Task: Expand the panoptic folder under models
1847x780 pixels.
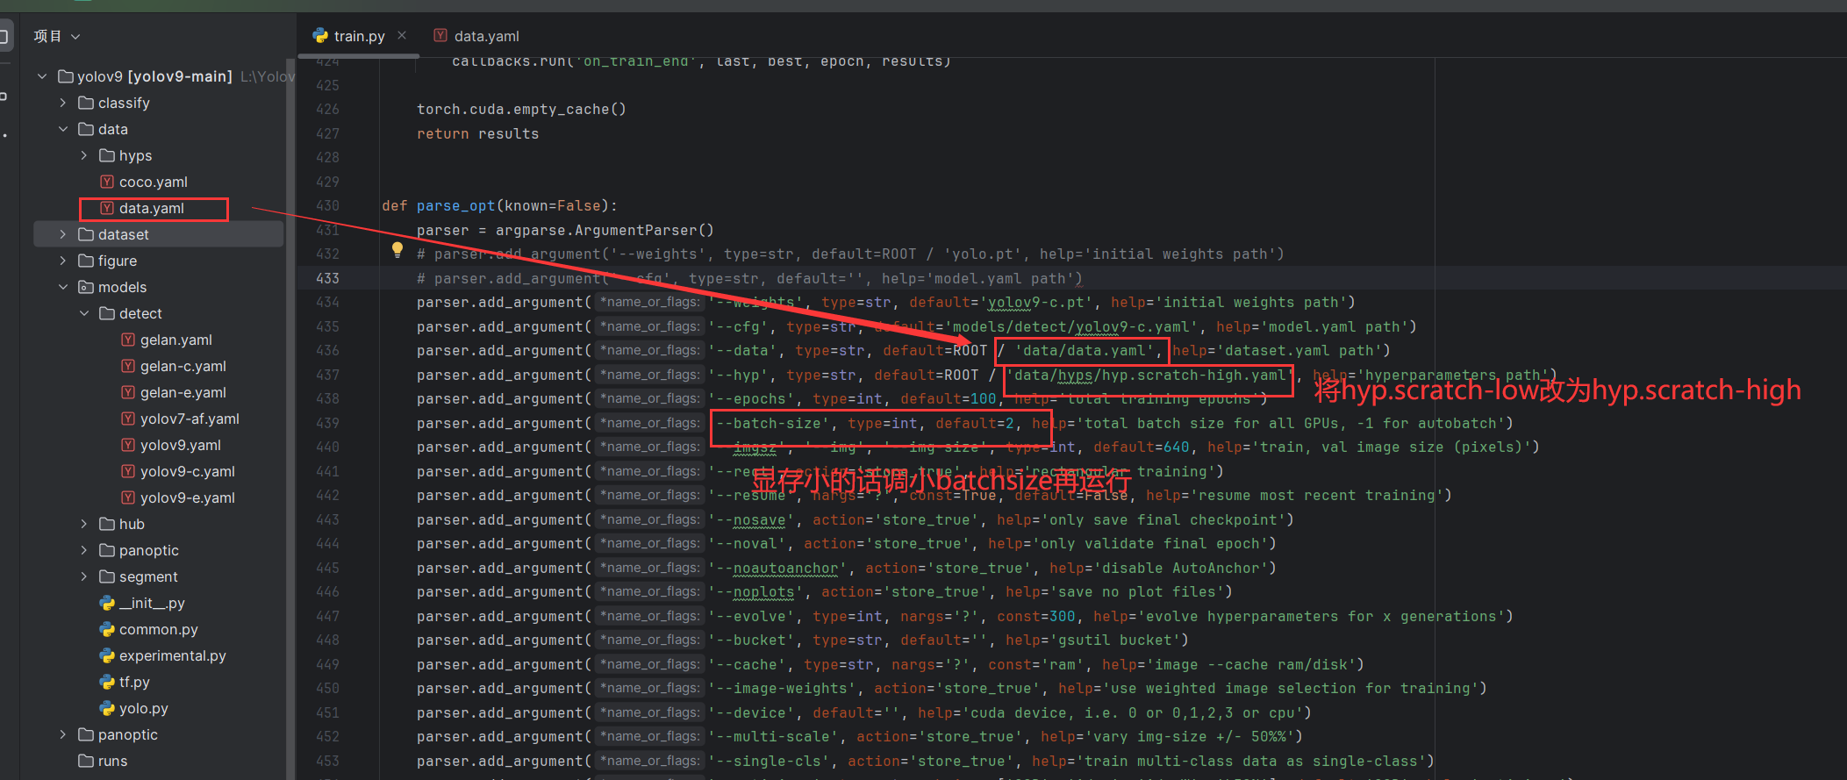Action: (84, 550)
